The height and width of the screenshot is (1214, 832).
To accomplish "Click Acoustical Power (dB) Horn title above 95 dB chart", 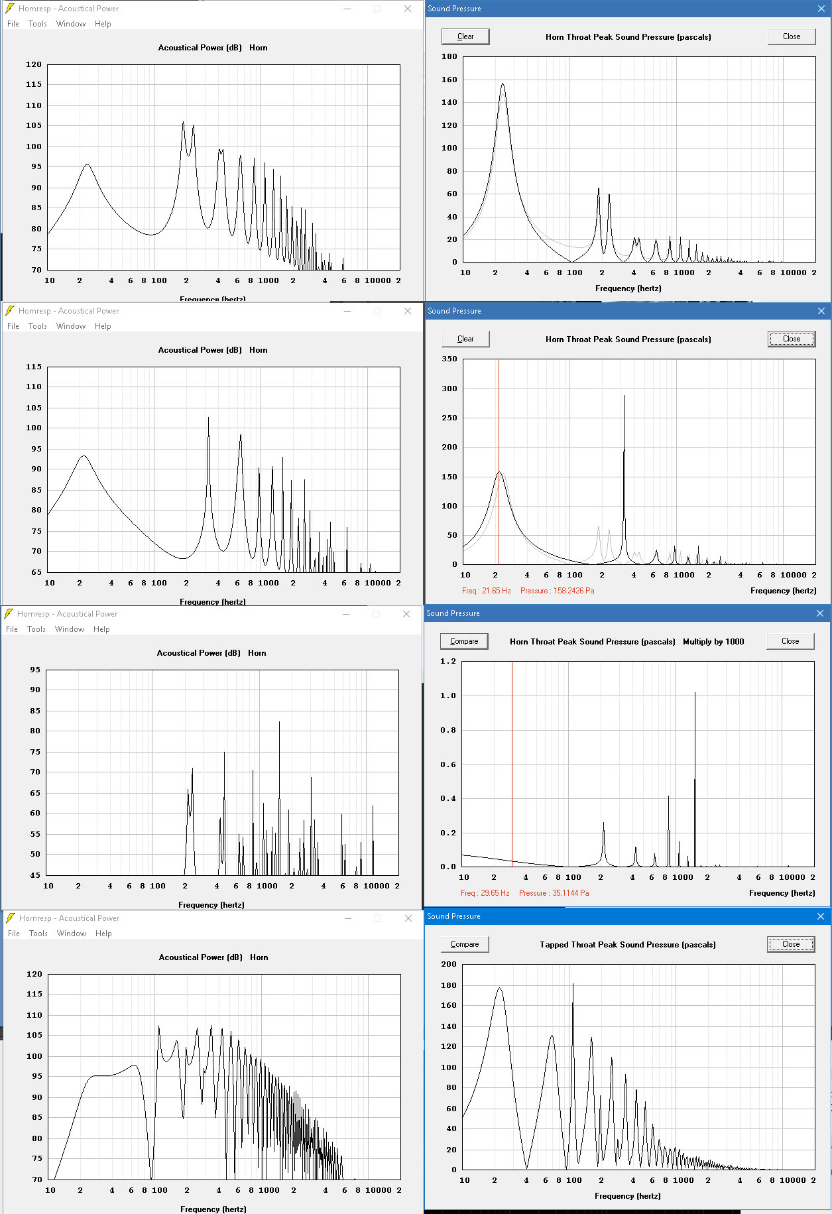I will click(211, 653).
